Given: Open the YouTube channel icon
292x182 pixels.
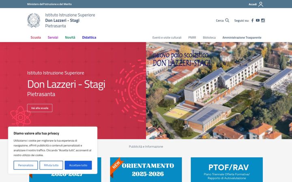Looking at the screenshot, I should pos(258,21).
